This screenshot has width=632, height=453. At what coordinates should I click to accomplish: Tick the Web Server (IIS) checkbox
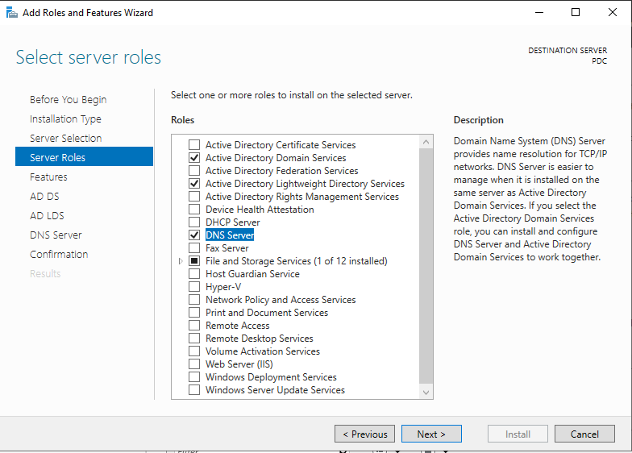194,364
